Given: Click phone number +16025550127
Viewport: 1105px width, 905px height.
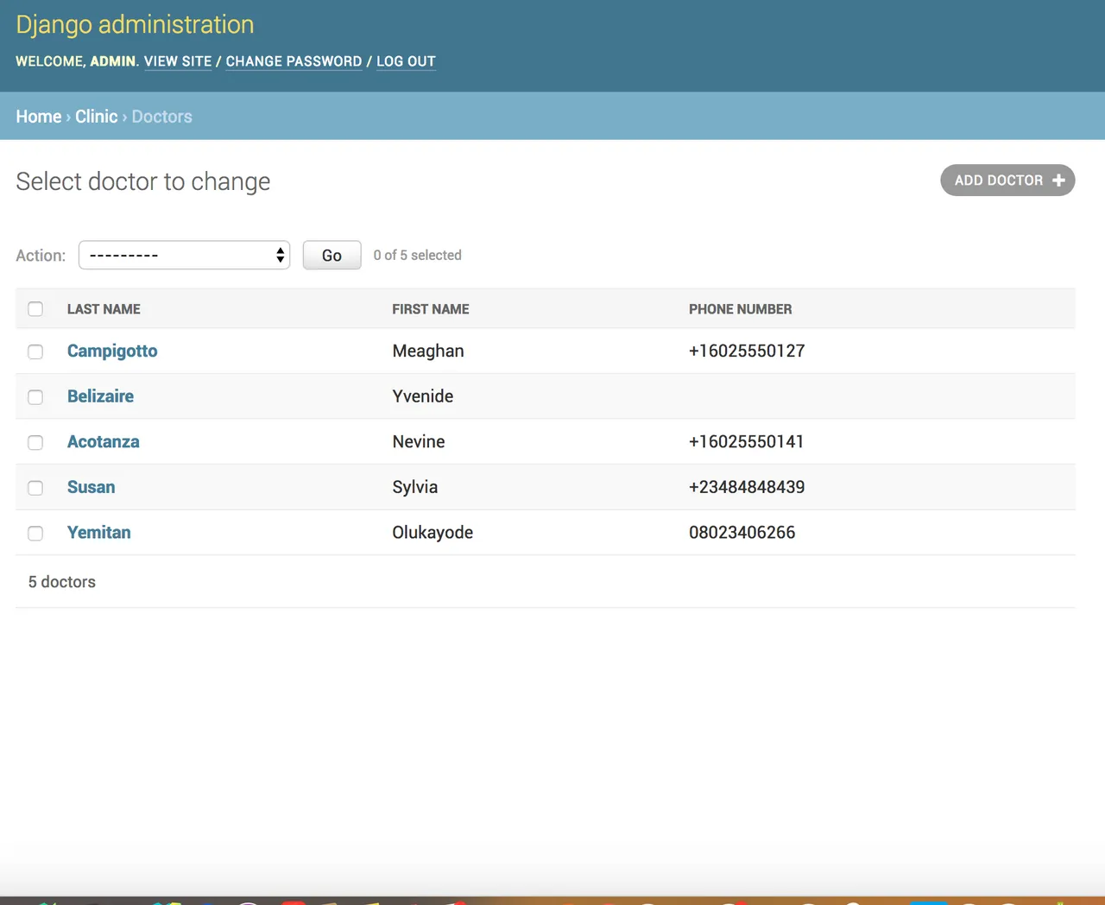Looking at the screenshot, I should click(747, 351).
